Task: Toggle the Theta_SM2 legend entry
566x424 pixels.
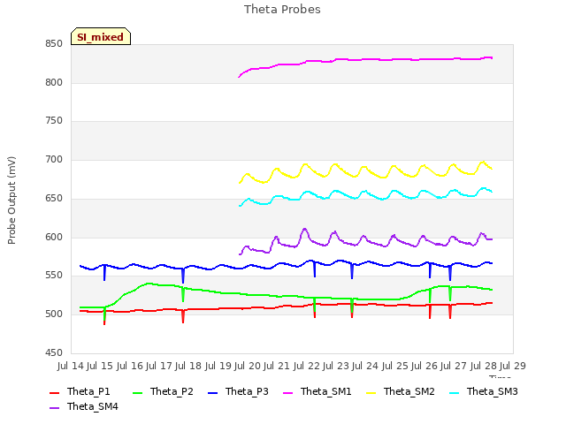Action: pyautogui.click(x=401, y=391)
